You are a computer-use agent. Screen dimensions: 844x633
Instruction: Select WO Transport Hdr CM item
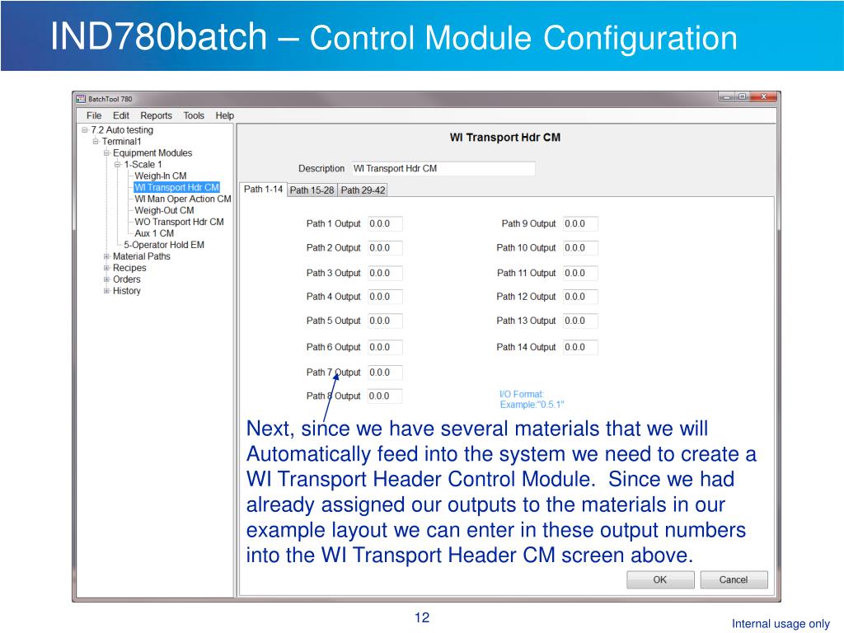click(179, 222)
